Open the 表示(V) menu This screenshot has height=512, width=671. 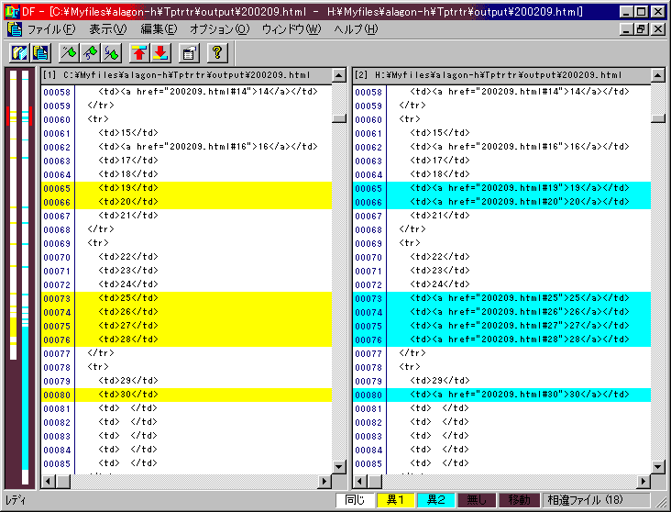point(108,29)
